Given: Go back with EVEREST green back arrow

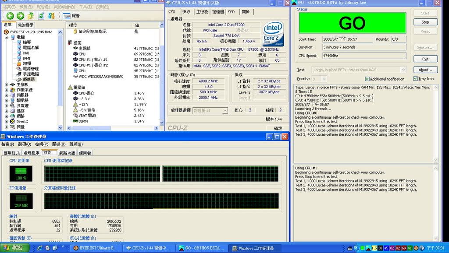Looking at the screenshot, I should tap(10, 16).
